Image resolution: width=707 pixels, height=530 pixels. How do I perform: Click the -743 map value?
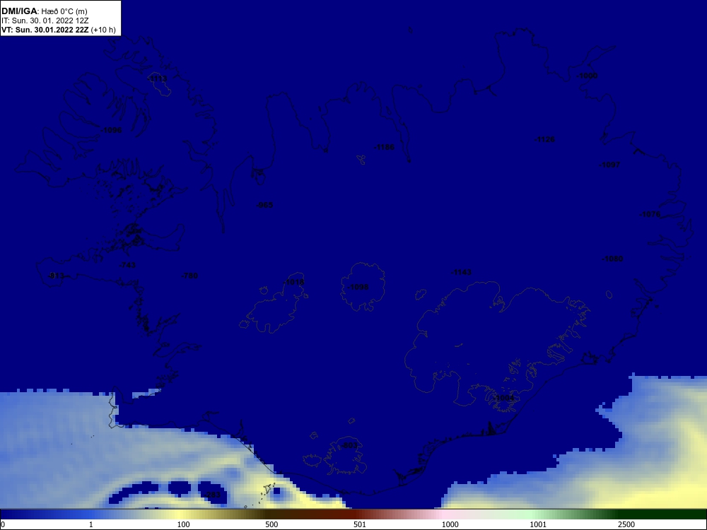click(x=127, y=265)
